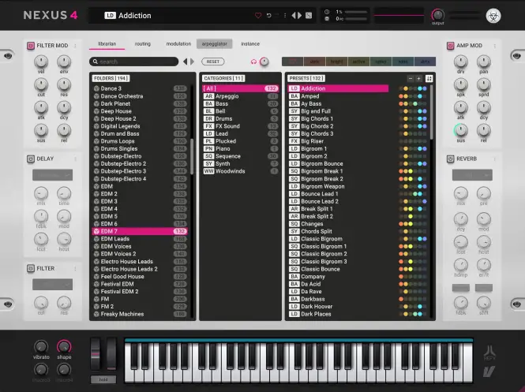Click the clock icon in header stats

pyautogui.click(x=327, y=12)
